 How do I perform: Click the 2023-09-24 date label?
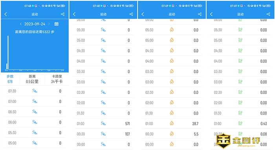(35, 24)
